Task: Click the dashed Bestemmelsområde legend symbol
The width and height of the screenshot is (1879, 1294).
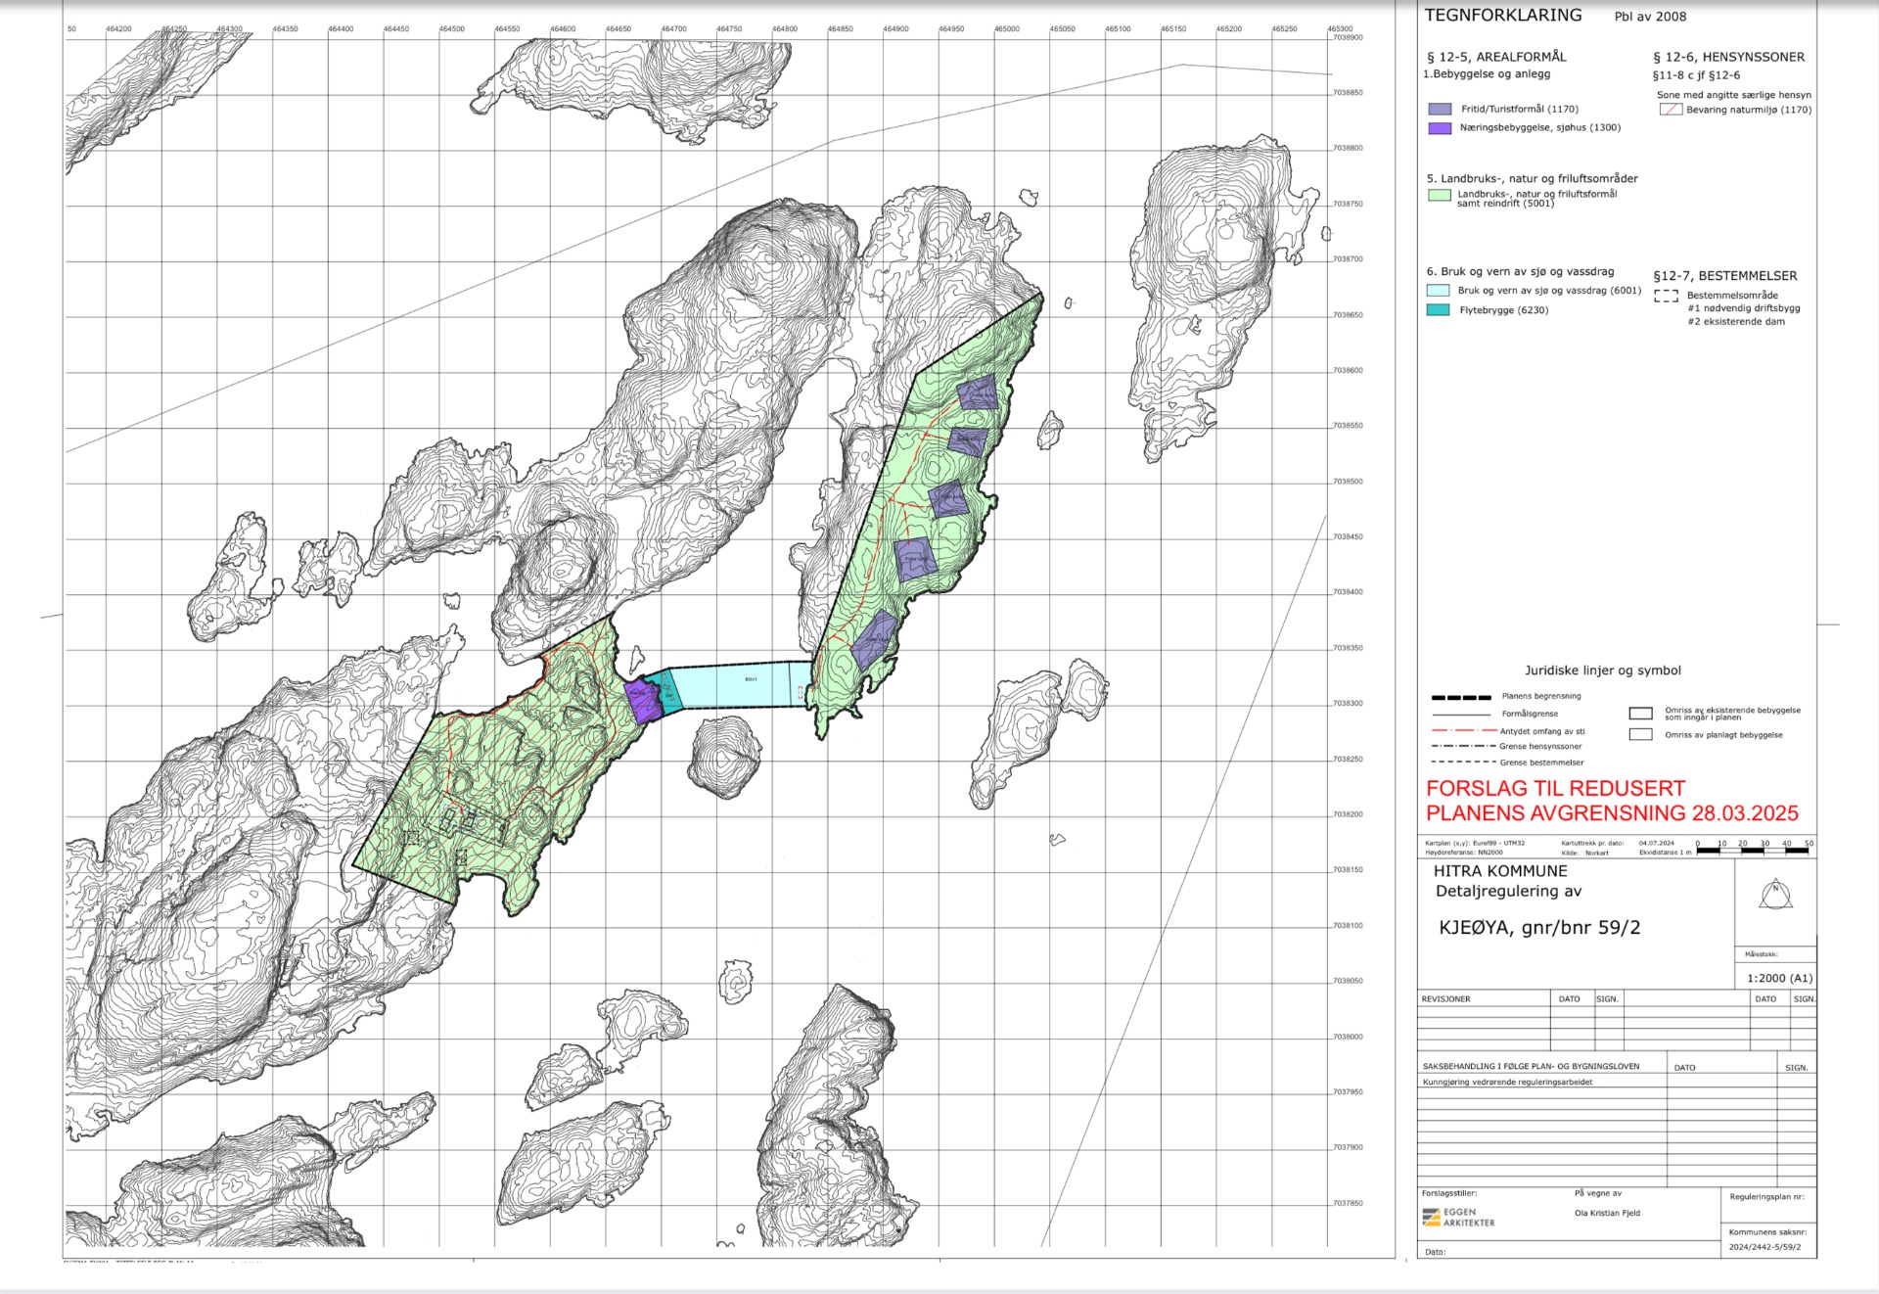Action: coord(1666,296)
